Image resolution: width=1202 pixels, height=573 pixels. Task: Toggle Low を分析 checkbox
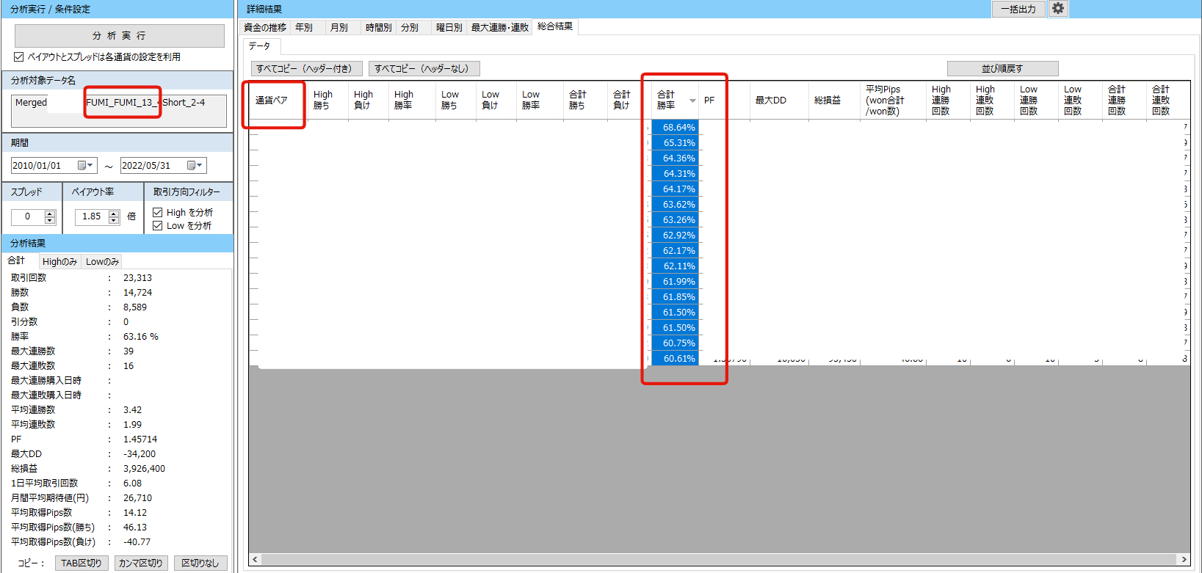[x=157, y=225]
